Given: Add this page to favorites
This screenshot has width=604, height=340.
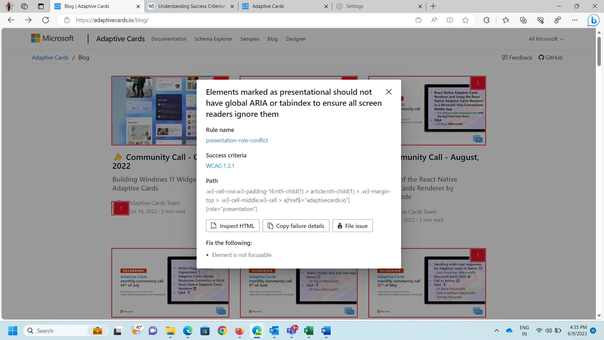Looking at the screenshot, I should tap(466, 20).
